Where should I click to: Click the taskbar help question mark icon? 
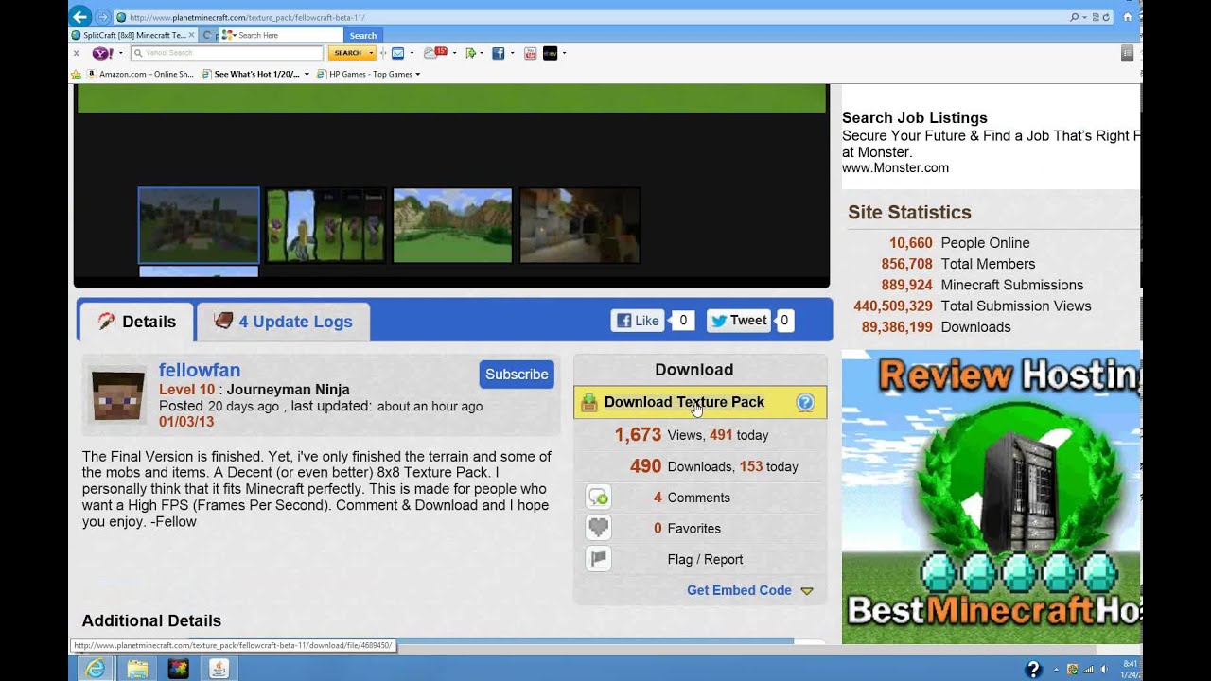1033,669
